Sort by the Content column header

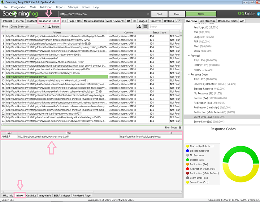click(x=128, y=32)
